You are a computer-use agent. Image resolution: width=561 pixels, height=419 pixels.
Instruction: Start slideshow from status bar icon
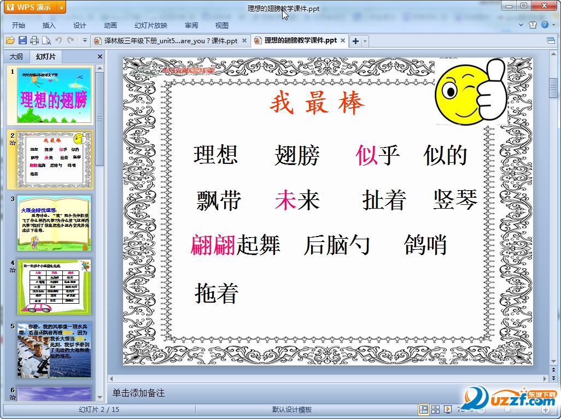[447, 409]
